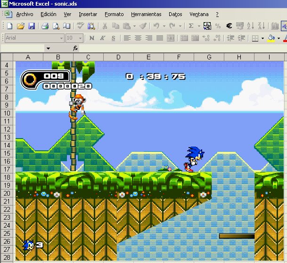Viewport: 287px width, 263px height.
Task: Select row 12 header
Action: click(x=7, y=129)
